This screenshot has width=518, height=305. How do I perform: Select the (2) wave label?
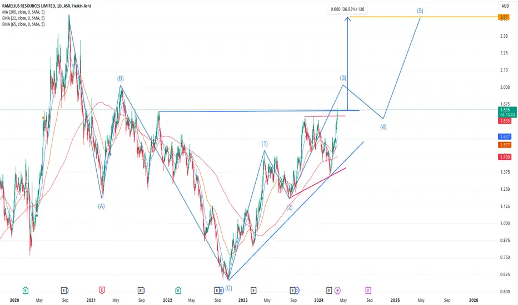290,207
